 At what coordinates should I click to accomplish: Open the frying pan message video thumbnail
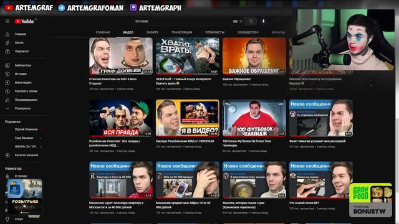pos(254,180)
